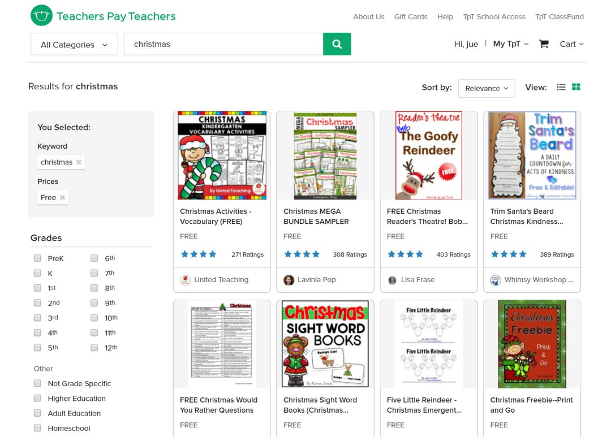Open Christmas Activities - Vocabulary (FREE) title

click(216, 216)
